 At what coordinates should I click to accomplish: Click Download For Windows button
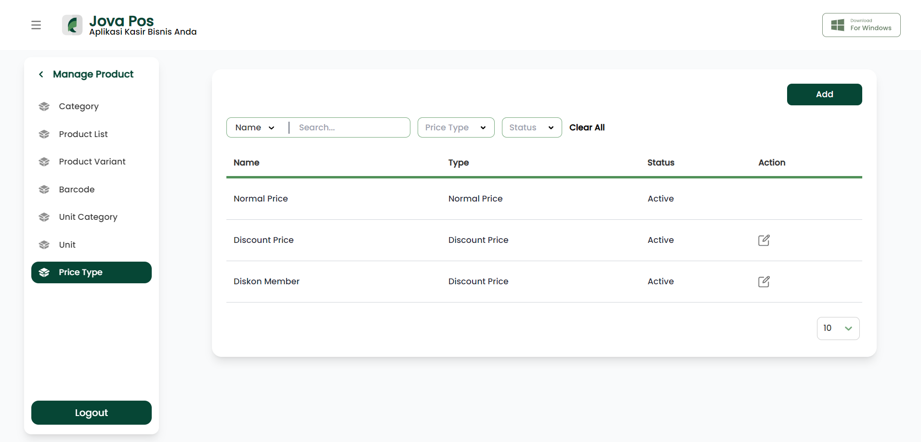click(x=861, y=25)
